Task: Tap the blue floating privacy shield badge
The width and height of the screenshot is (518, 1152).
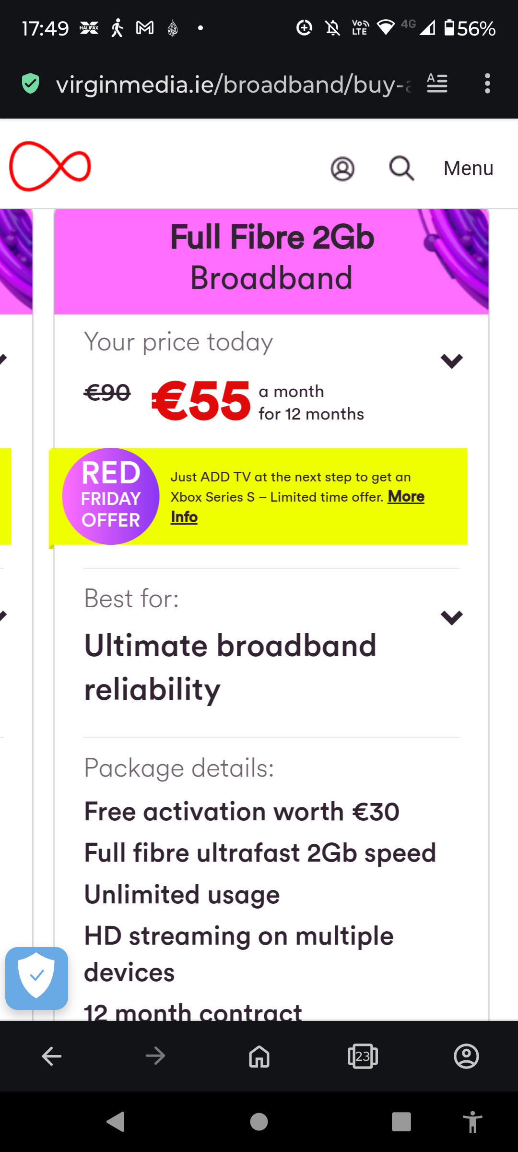Action: pyautogui.click(x=36, y=978)
